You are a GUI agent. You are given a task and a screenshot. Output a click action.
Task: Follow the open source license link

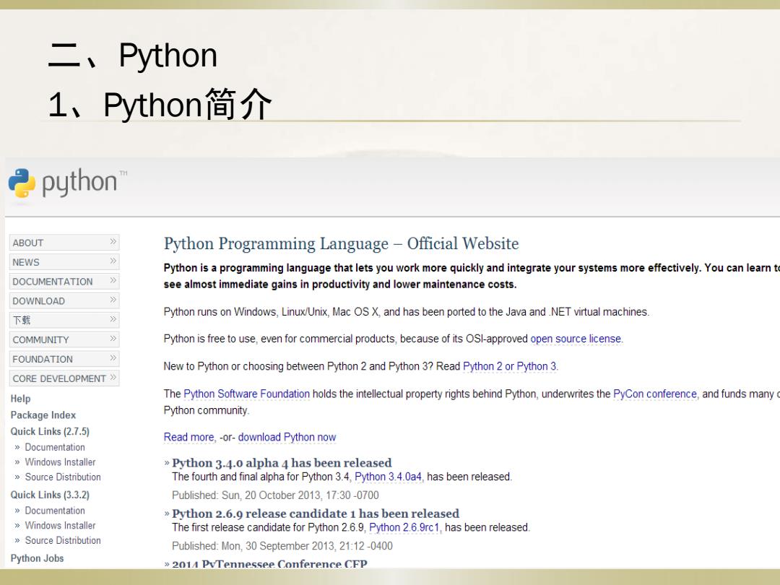click(576, 339)
